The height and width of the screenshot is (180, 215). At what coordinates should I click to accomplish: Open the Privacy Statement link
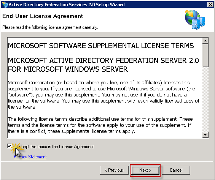(30, 157)
